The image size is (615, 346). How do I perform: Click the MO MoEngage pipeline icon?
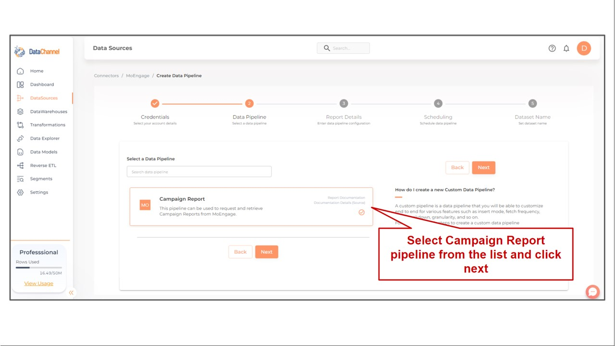[145, 205]
